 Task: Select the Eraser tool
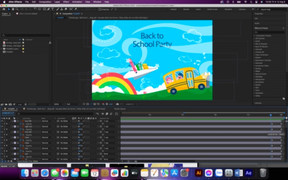click(x=66, y=9)
